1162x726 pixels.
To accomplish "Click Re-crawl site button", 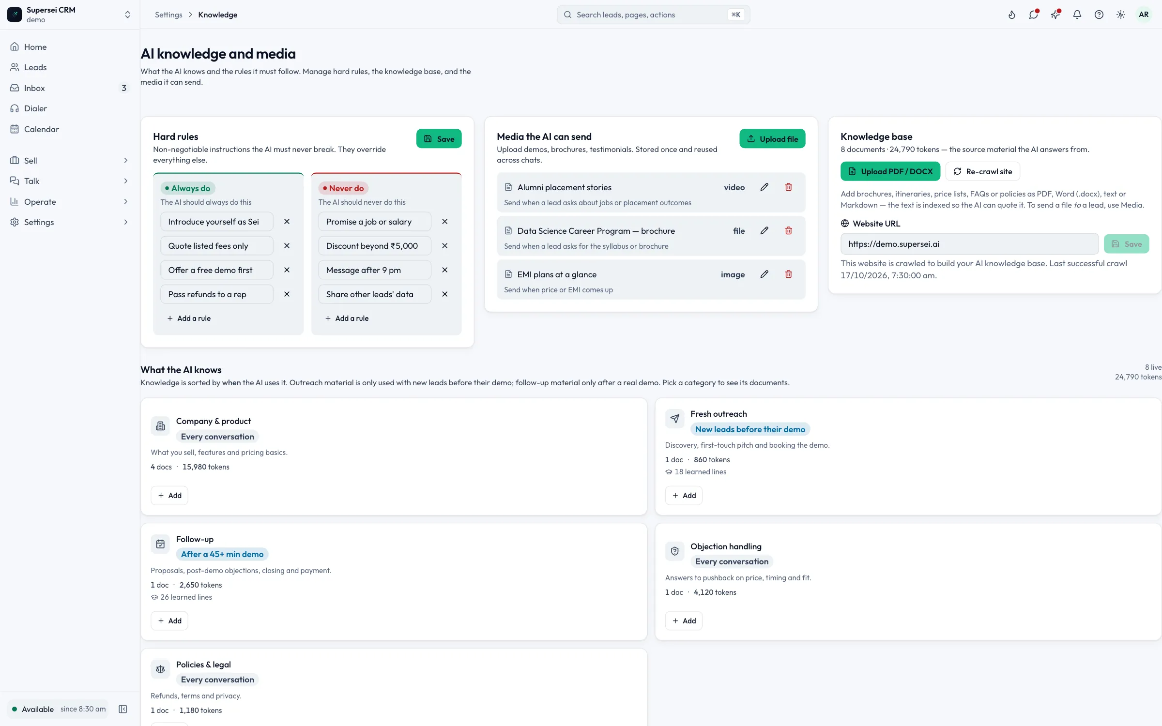I will (x=982, y=171).
